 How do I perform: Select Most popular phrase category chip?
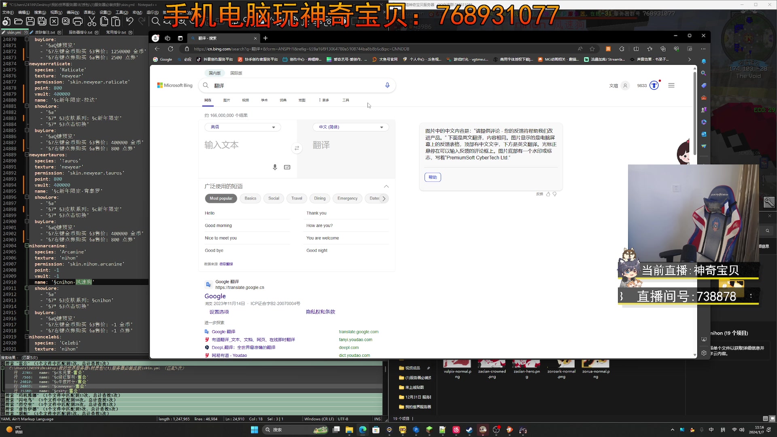tap(221, 198)
